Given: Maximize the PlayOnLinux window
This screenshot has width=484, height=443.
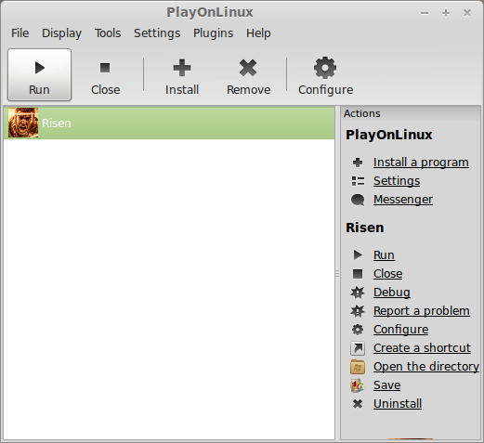Looking at the screenshot, I should (446, 13).
